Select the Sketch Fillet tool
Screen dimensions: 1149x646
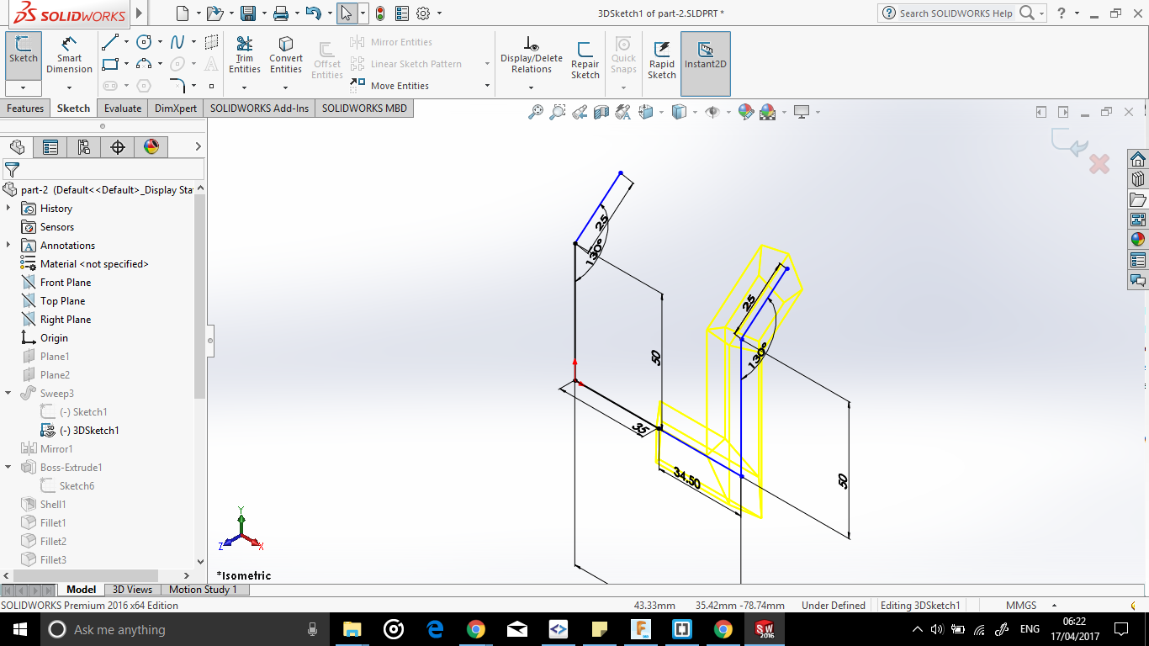coord(177,85)
